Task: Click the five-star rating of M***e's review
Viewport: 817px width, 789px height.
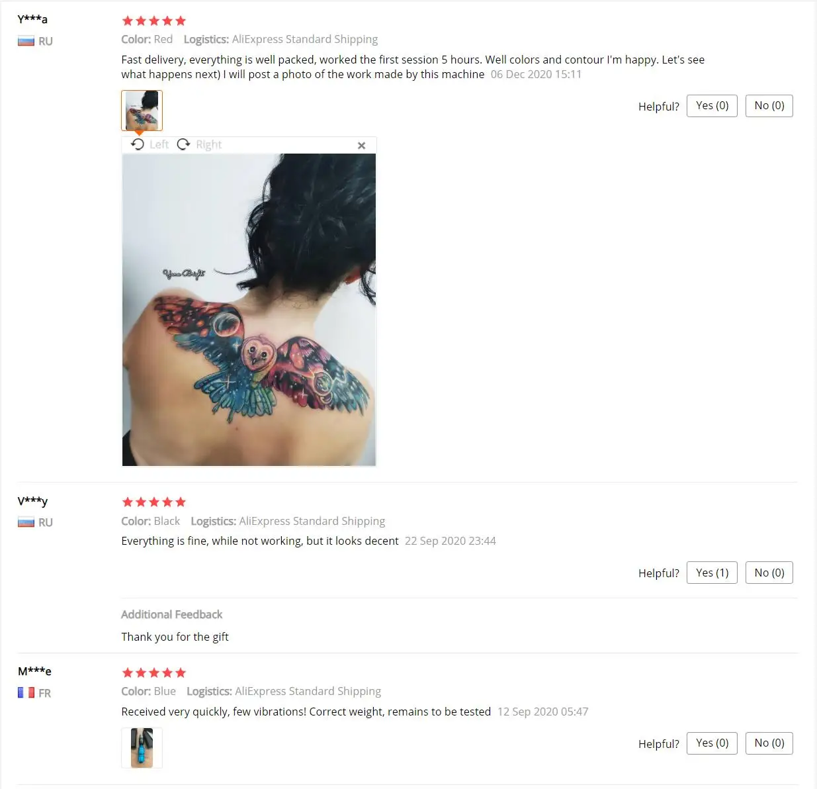Action: click(x=154, y=673)
